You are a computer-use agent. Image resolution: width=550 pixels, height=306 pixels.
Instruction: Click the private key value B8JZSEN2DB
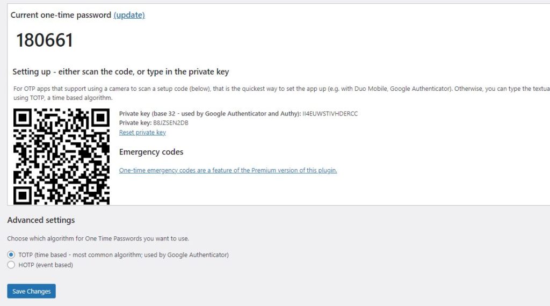coord(171,123)
